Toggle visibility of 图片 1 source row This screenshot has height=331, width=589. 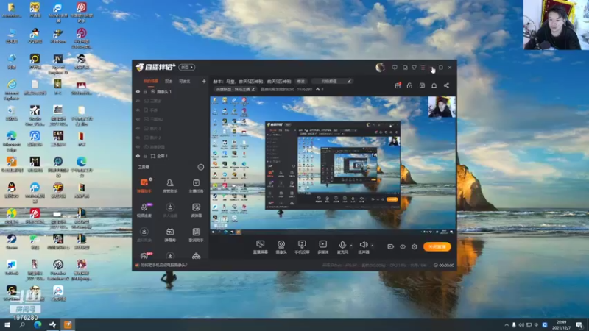(x=138, y=128)
